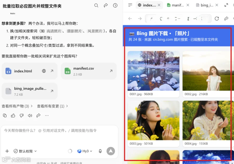
Task: Close the bing_i... tab
Action: (217, 5)
